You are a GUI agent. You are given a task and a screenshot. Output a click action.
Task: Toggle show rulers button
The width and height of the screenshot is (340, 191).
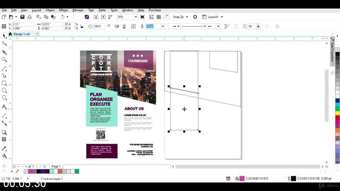click(x=152, y=17)
